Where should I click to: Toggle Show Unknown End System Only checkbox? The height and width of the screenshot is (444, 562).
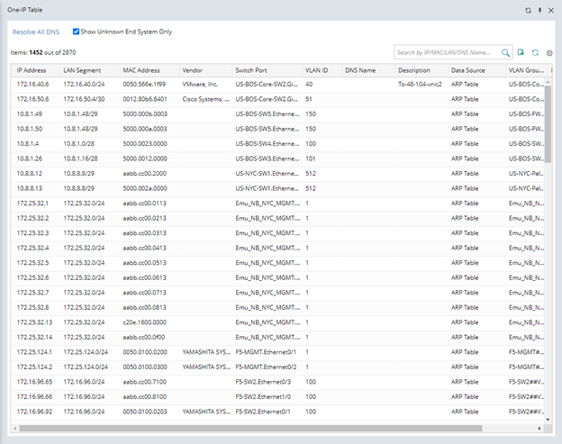point(77,32)
